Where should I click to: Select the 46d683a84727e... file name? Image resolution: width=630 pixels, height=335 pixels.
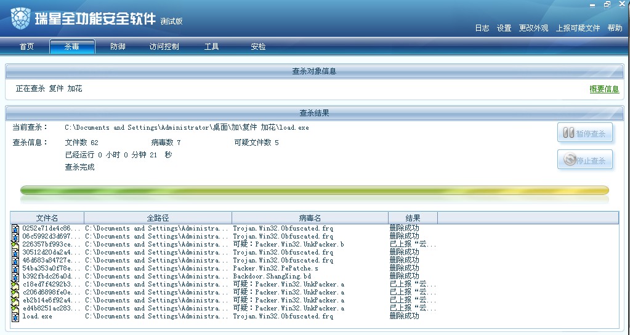52,261
